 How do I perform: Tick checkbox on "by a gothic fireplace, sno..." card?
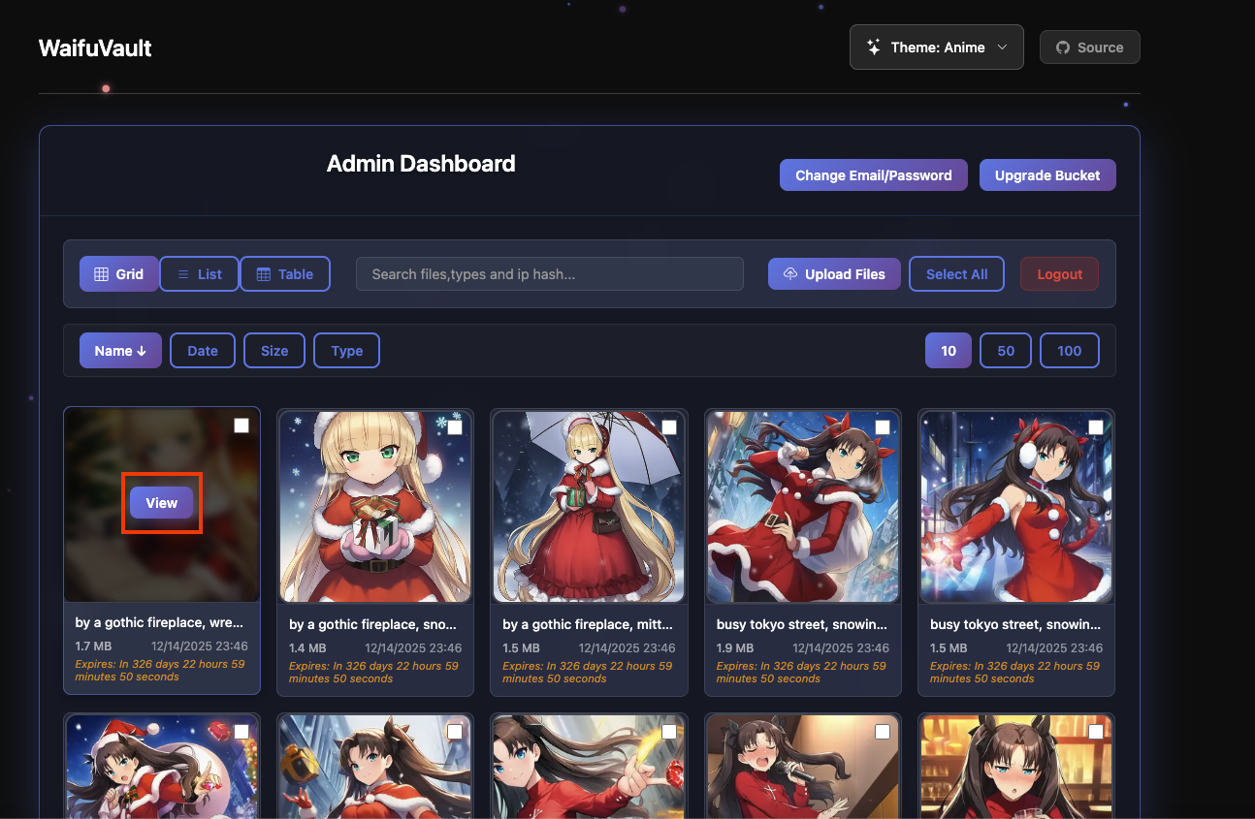coord(455,427)
